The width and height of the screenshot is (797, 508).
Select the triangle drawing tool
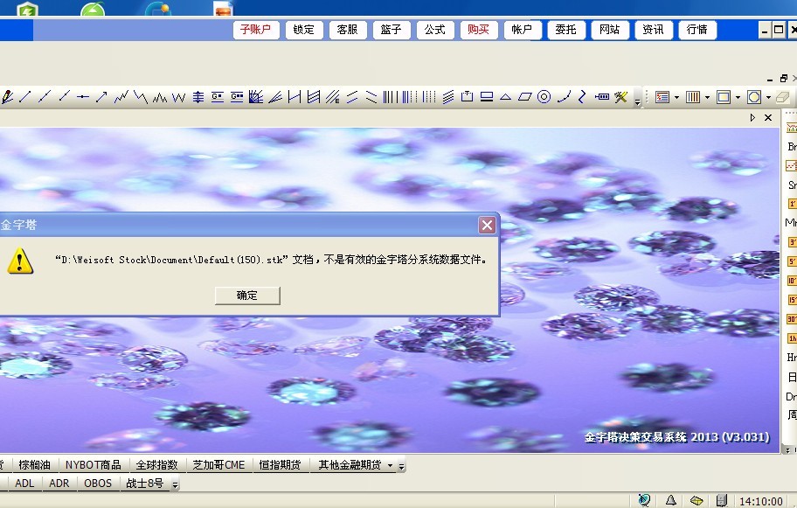[x=506, y=97]
